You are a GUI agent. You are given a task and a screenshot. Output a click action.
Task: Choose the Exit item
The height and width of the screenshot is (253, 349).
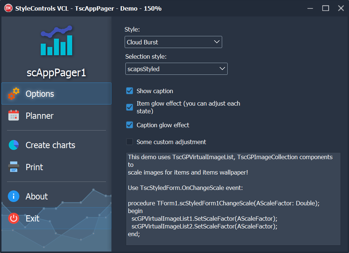56,218
